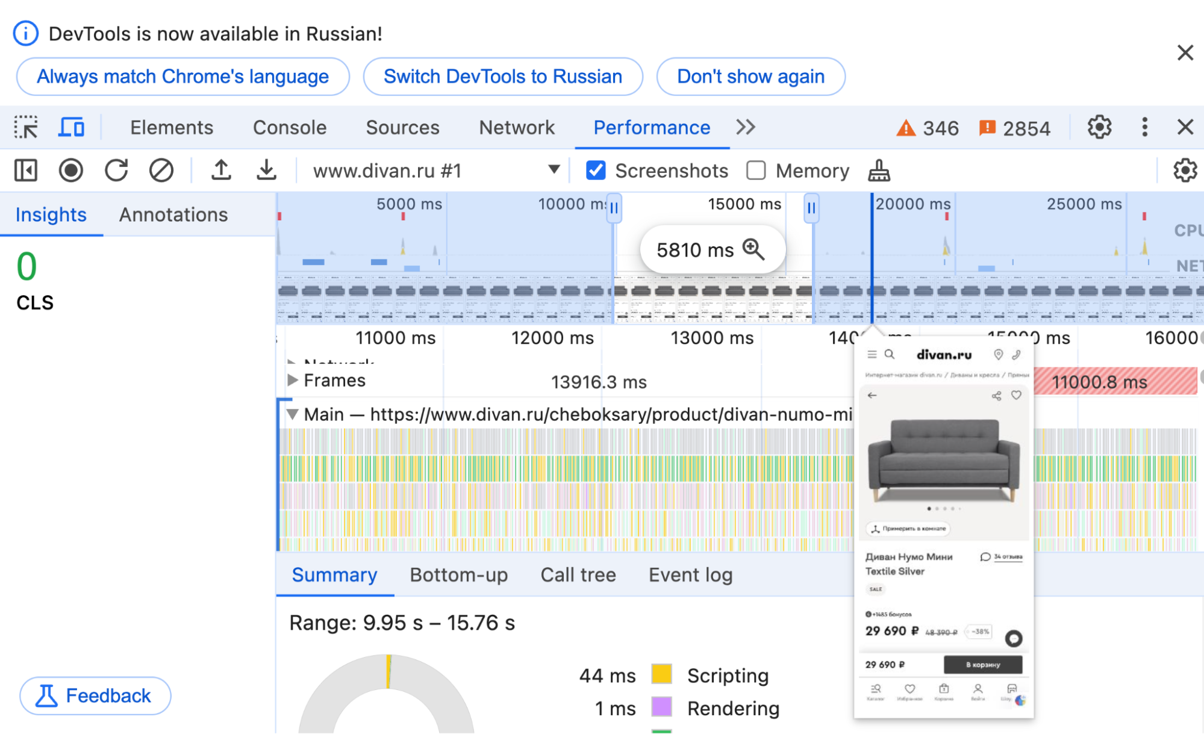
Task: Click the sofa screenshot preview thumbnail
Action: coord(944,527)
